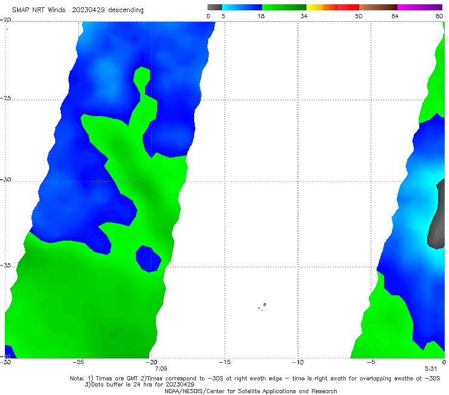Pick the blue 5-18 color bar segment
The height and width of the screenshot is (395, 449).
click(x=242, y=7)
